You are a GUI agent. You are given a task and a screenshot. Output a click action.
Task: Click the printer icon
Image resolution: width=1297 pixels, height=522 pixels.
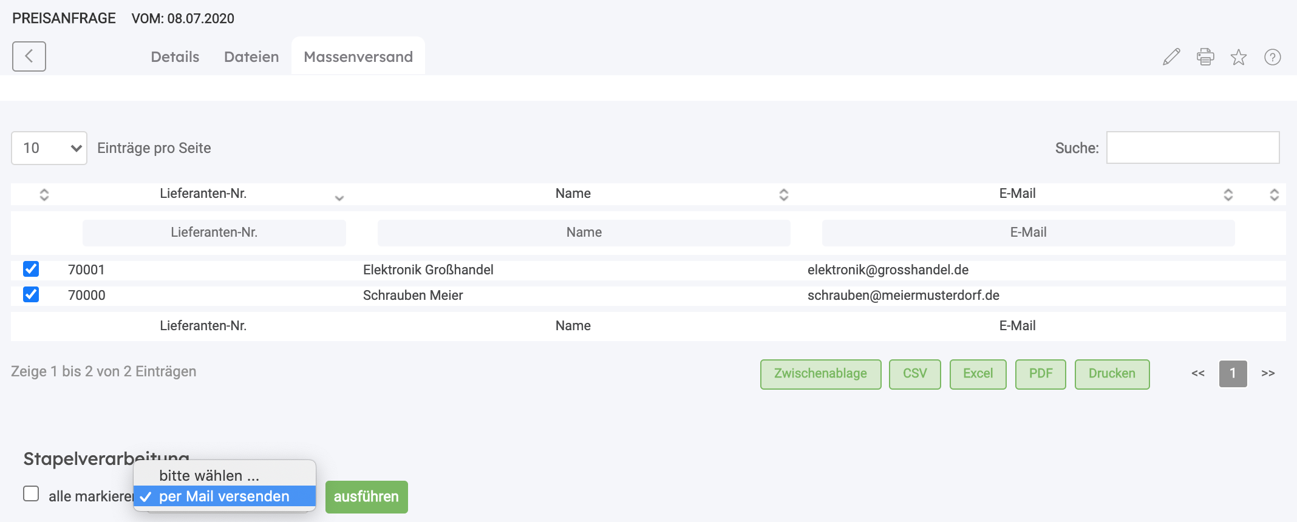1205,57
